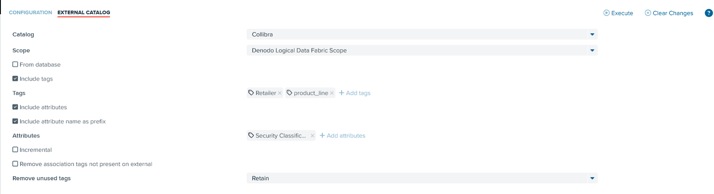Click the Execute play icon
Screen dimensions: 714x194
[606, 13]
